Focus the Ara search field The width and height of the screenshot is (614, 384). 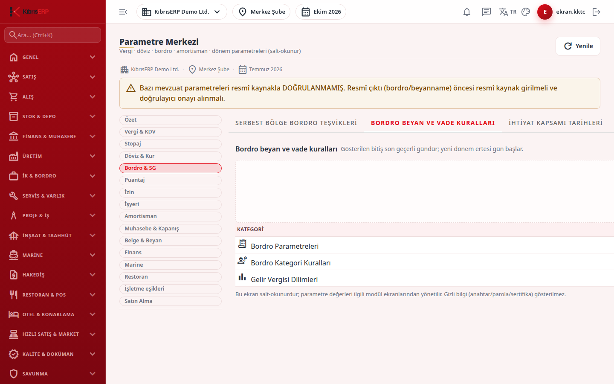[x=53, y=35]
